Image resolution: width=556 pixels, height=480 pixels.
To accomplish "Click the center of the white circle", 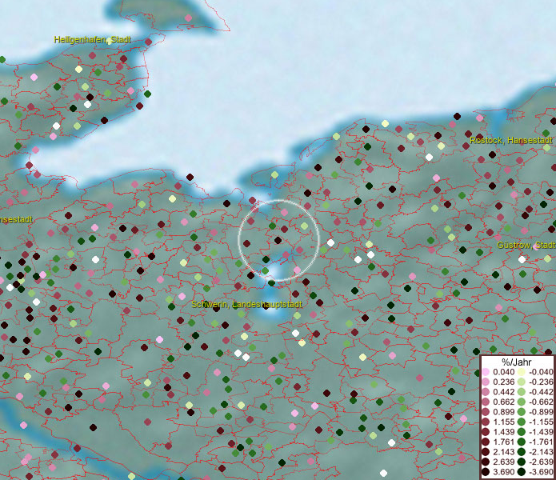I will (x=278, y=239).
